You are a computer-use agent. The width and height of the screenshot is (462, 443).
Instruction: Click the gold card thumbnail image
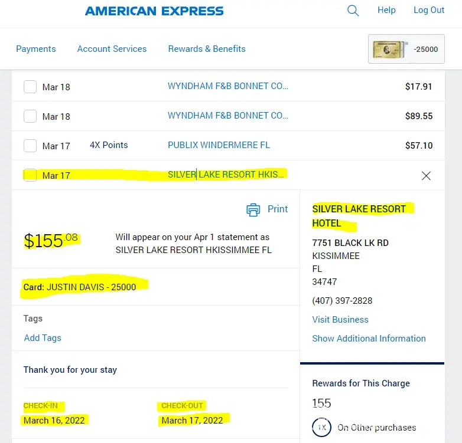pyautogui.click(x=388, y=50)
